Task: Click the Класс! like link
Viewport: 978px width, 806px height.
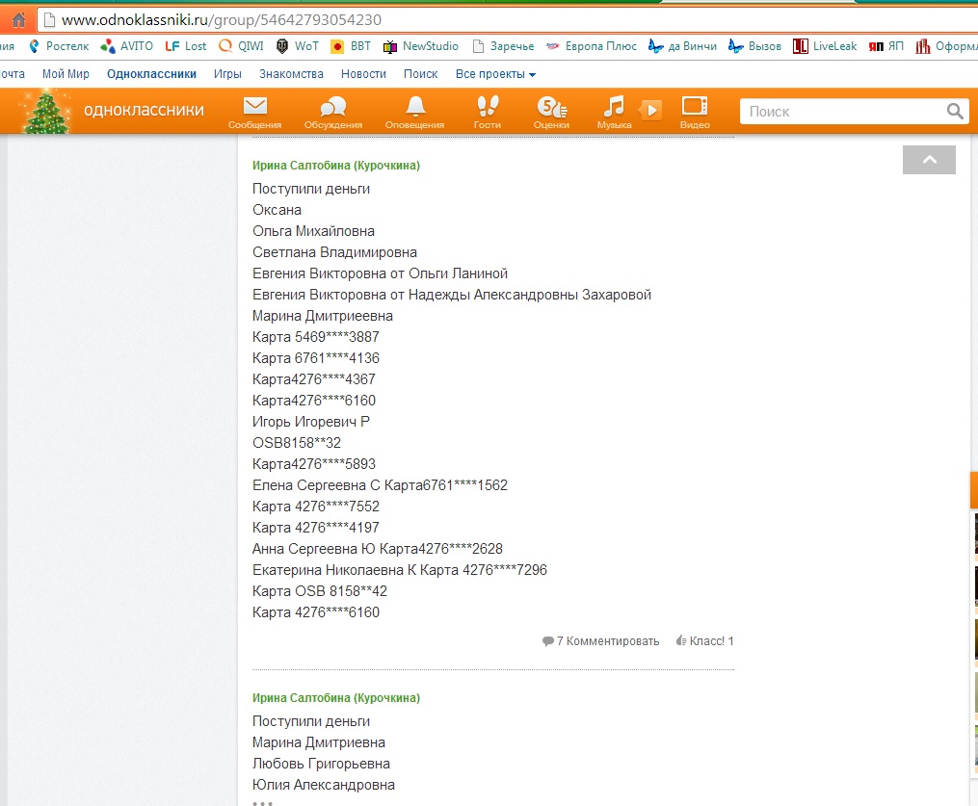Action: point(705,641)
